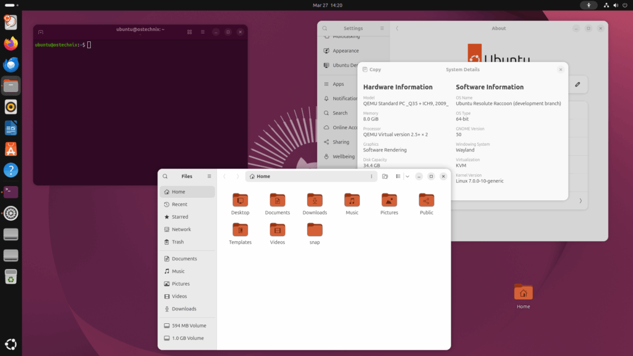Open the Settings hamburger menu

pos(382,28)
